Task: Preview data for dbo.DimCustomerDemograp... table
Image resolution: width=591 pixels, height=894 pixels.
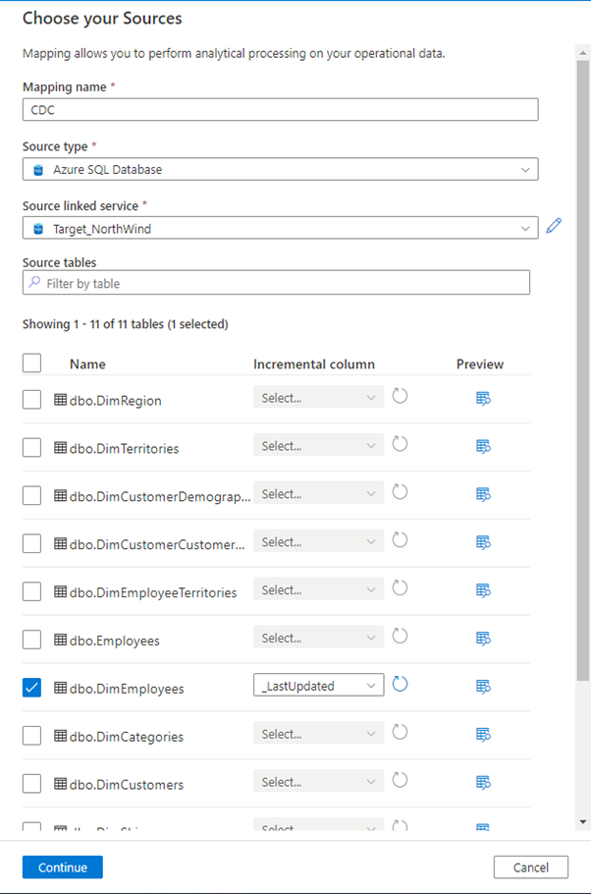Action: click(x=483, y=494)
